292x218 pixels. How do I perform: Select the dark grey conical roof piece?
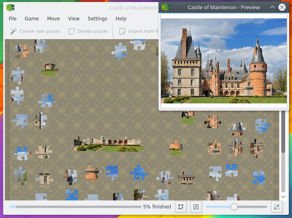(x=237, y=129)
